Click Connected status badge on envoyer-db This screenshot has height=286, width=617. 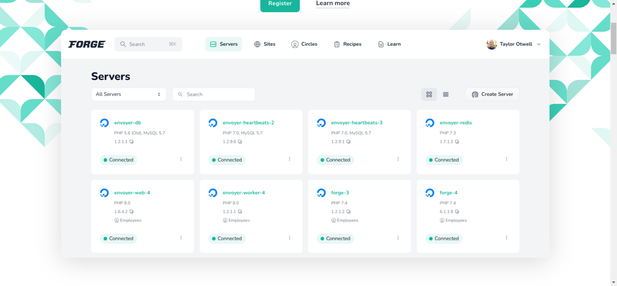click(118, 160)
